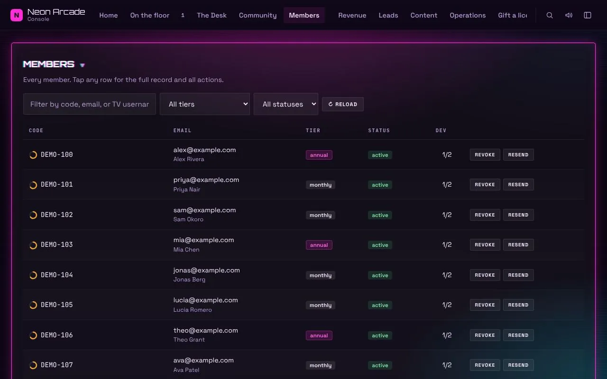This screenshot has width=607, height=379.
Task: Open the Gift a license tab
Action: click(x=512, y=15)
